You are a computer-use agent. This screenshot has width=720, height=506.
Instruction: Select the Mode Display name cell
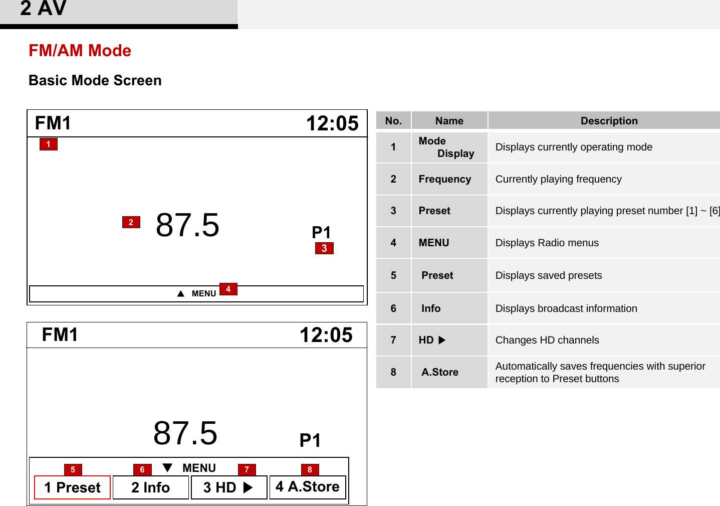pos(449,147)
